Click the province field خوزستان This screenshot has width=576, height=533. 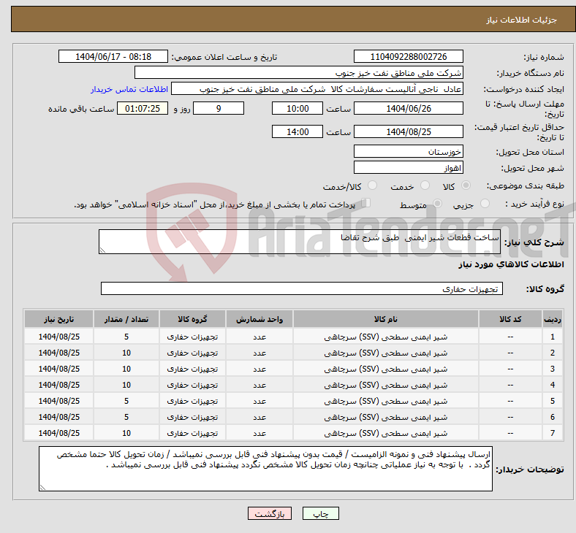point(408,151)
